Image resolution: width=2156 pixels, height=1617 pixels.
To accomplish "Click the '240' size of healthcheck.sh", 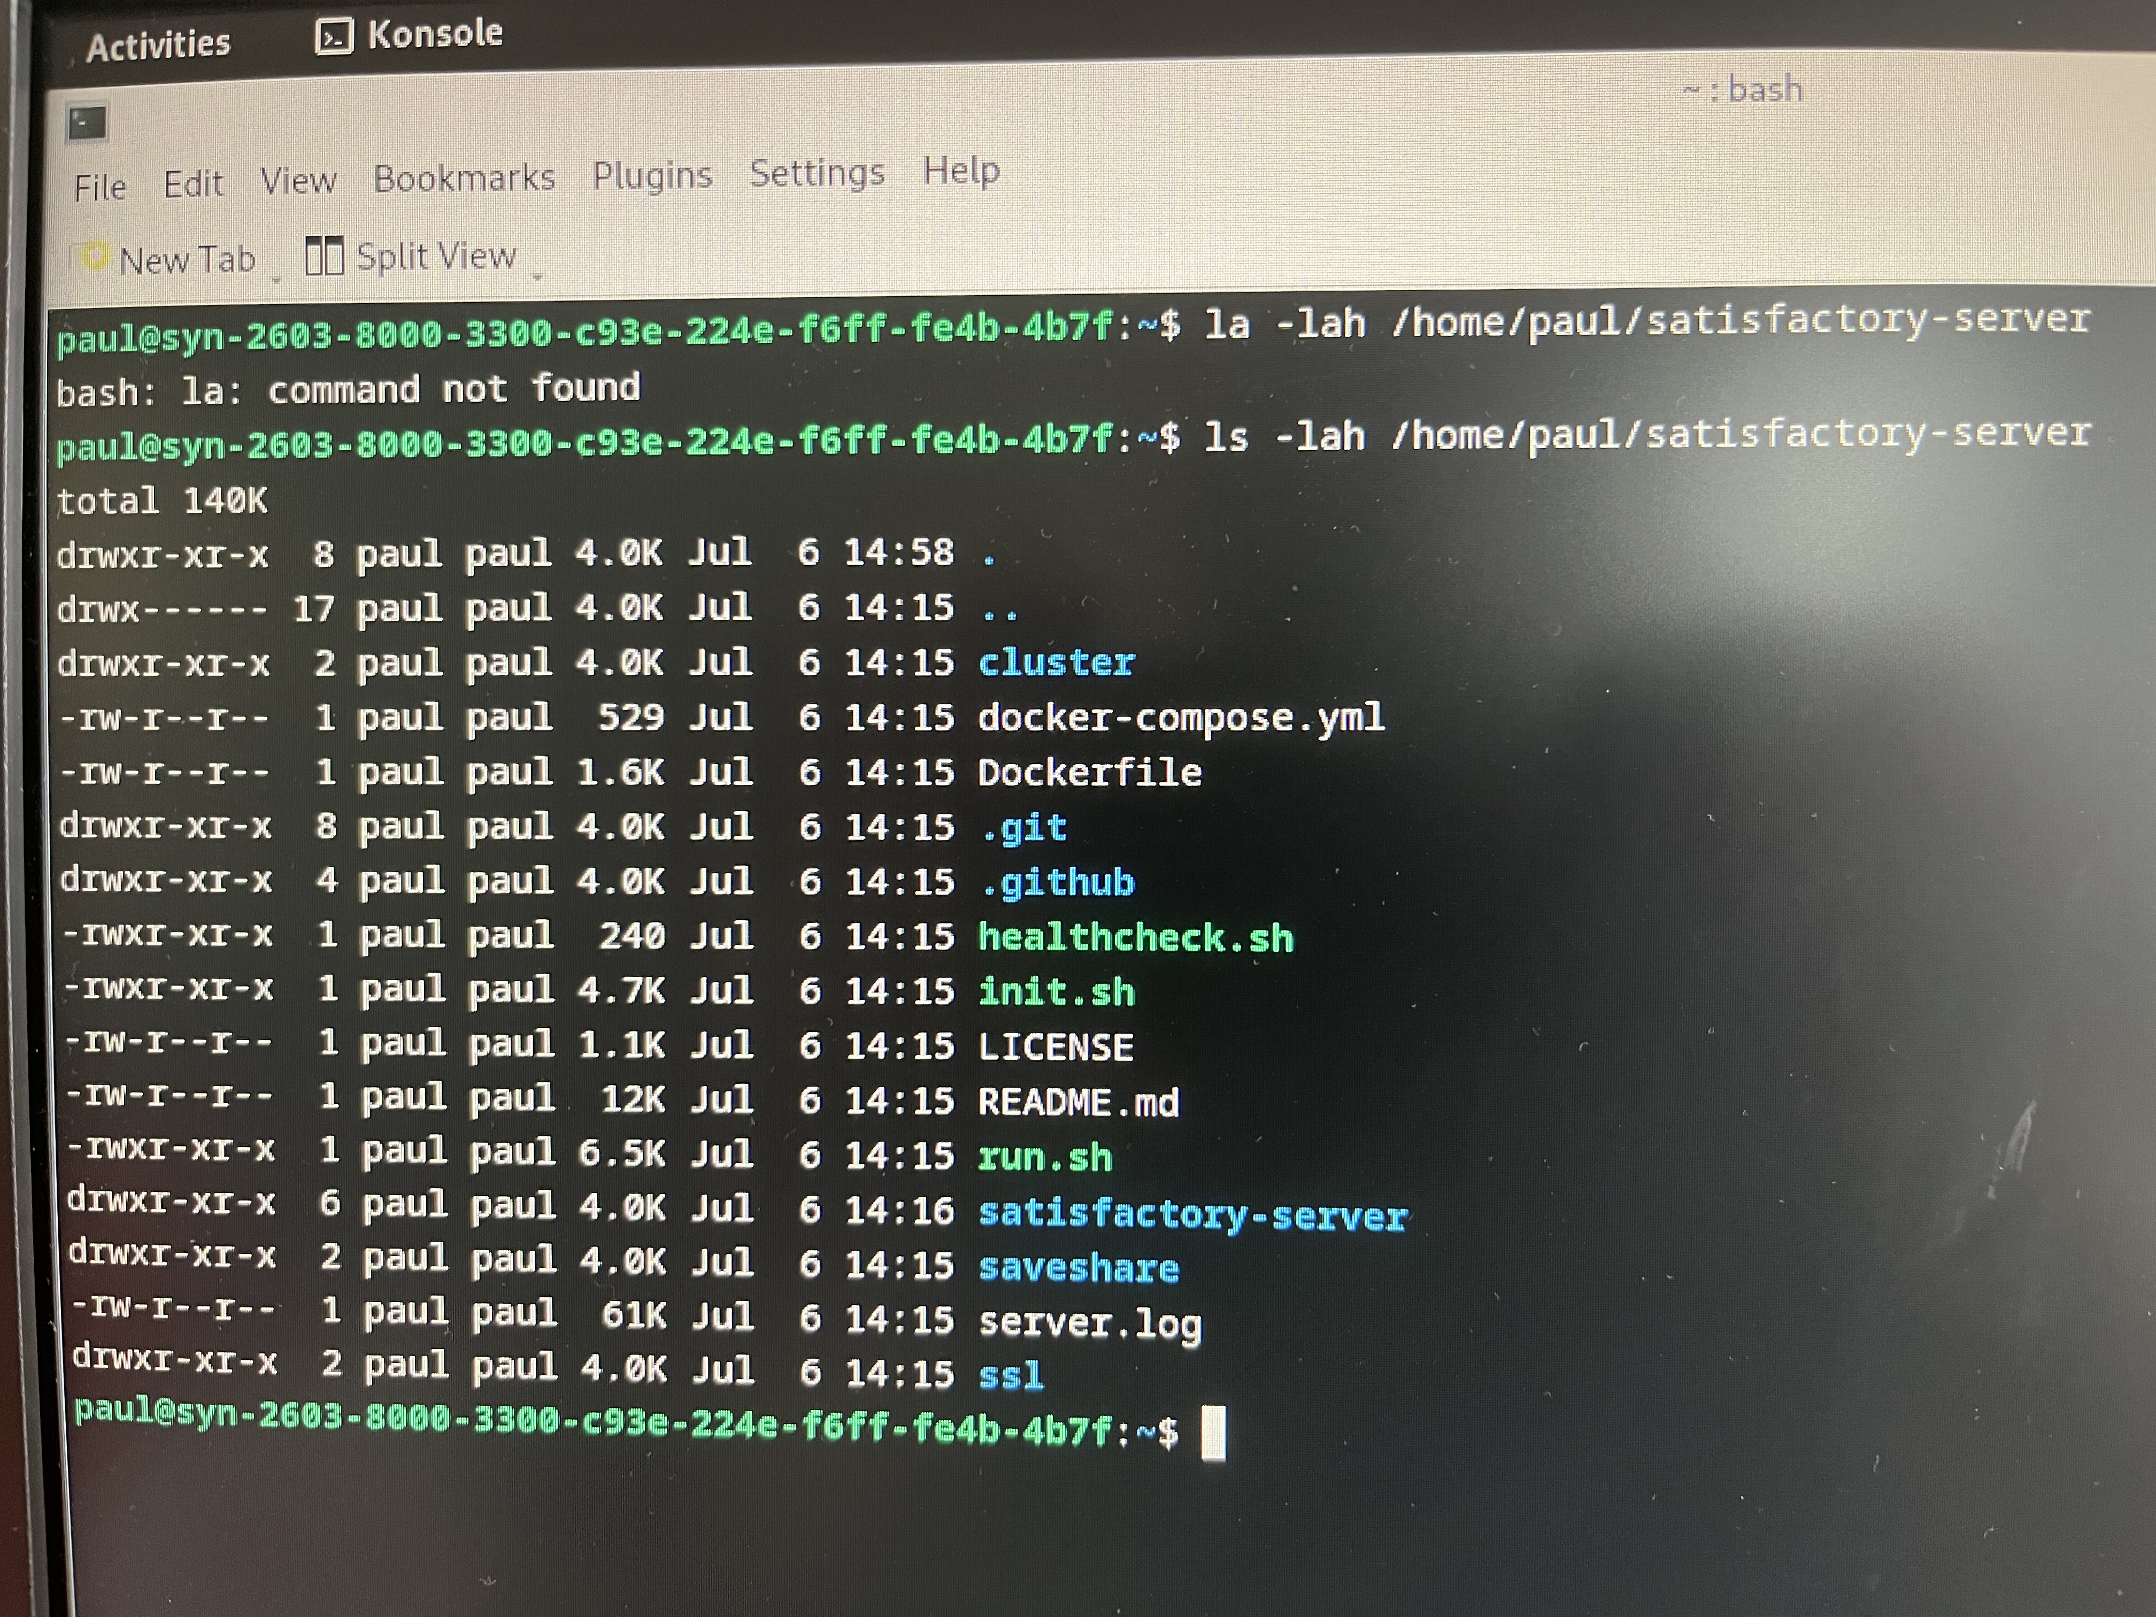I will point(632,936).
